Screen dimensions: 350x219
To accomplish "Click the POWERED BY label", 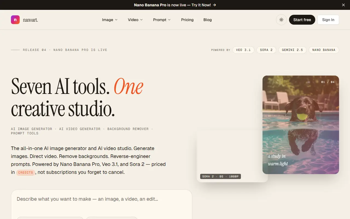I will [x=221, y=50].
